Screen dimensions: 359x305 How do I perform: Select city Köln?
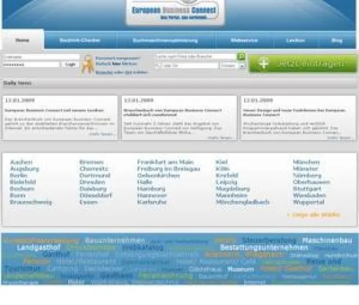coord(223,169)
